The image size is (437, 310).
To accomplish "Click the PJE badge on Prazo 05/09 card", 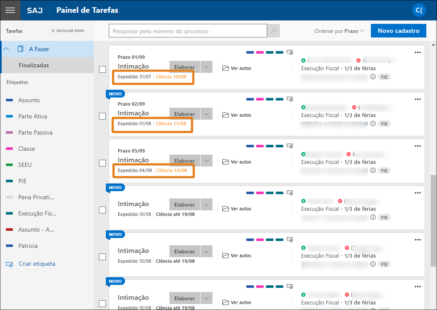I will (x=385, y=170).
